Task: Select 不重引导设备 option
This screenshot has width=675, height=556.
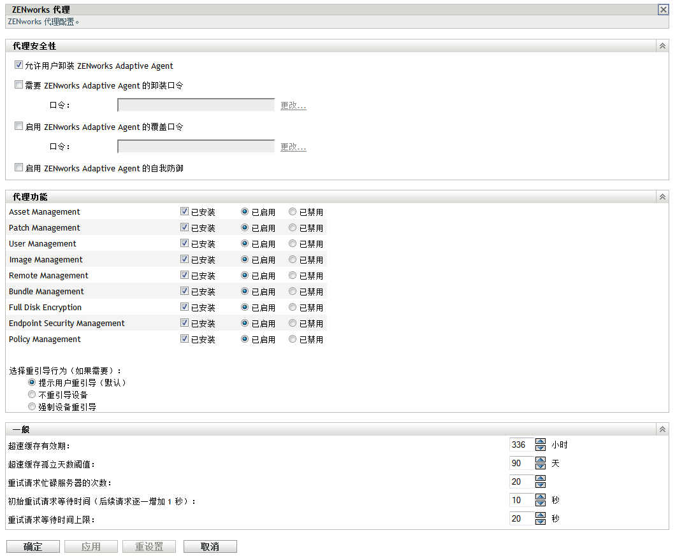Action: coord(31,394)
